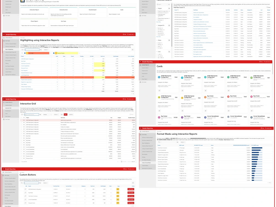Viewport: 276px width, 207px height.
Task: Open Faceted Search card on Sample Reporting home
Action: [92, 12]
